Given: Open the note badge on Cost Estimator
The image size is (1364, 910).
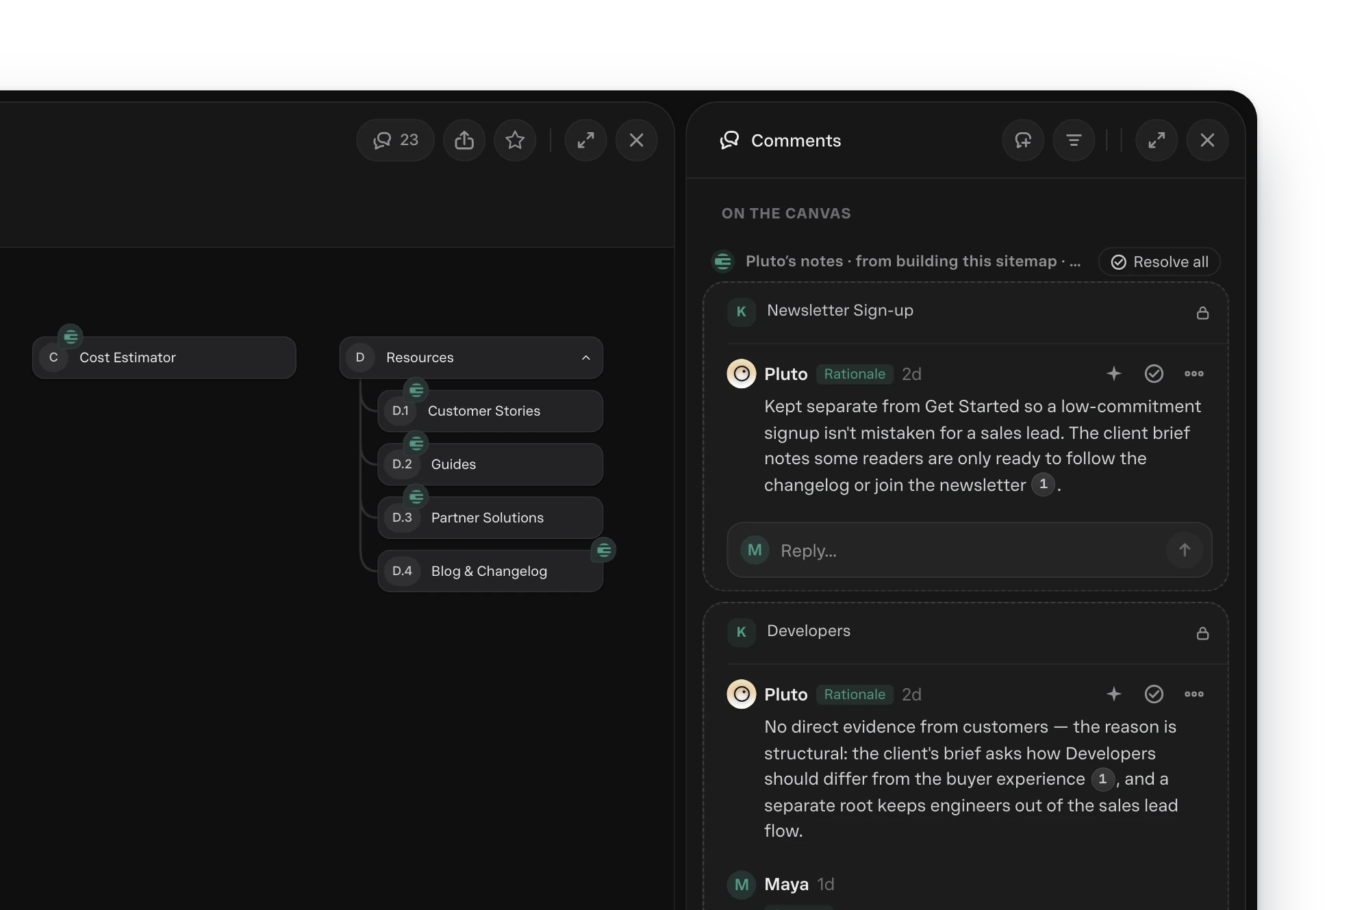Looking at the screenshot, I should click(71, 336).
